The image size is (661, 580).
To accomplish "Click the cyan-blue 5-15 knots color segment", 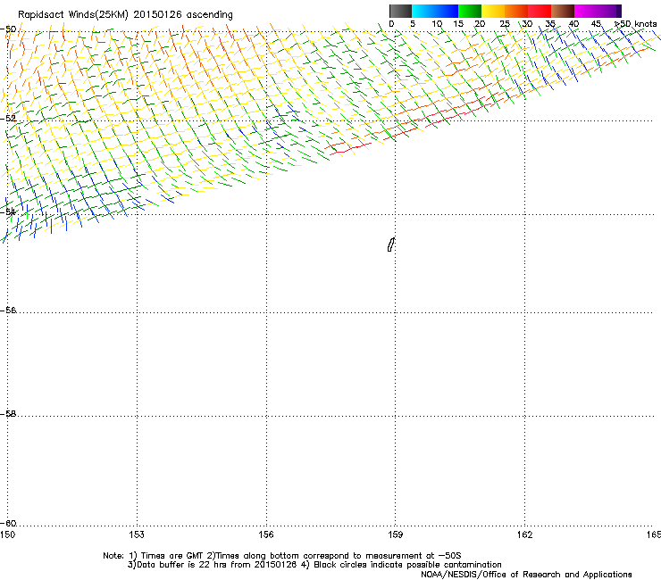I will [435, 11].
